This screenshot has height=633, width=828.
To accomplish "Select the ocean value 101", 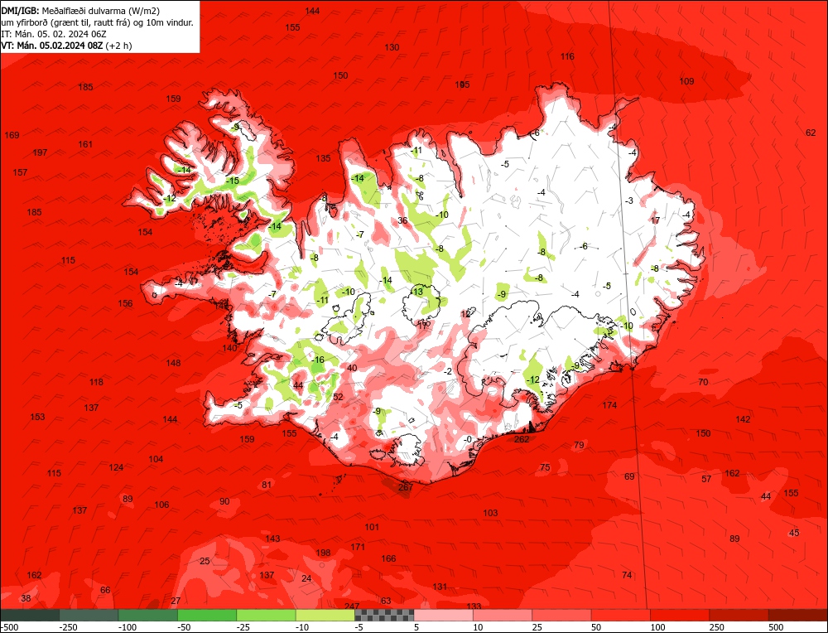I will (x=372, y=527).
